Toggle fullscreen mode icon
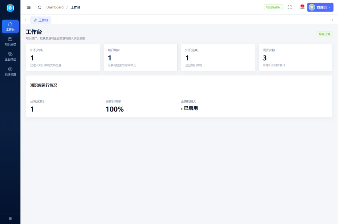The image size is (338, 224). click(290, 7)
